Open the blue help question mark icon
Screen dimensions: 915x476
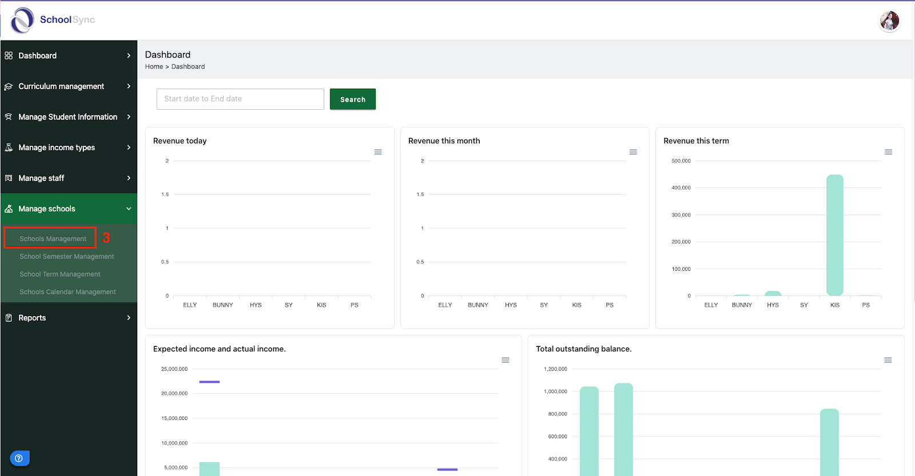coord(19,458)
